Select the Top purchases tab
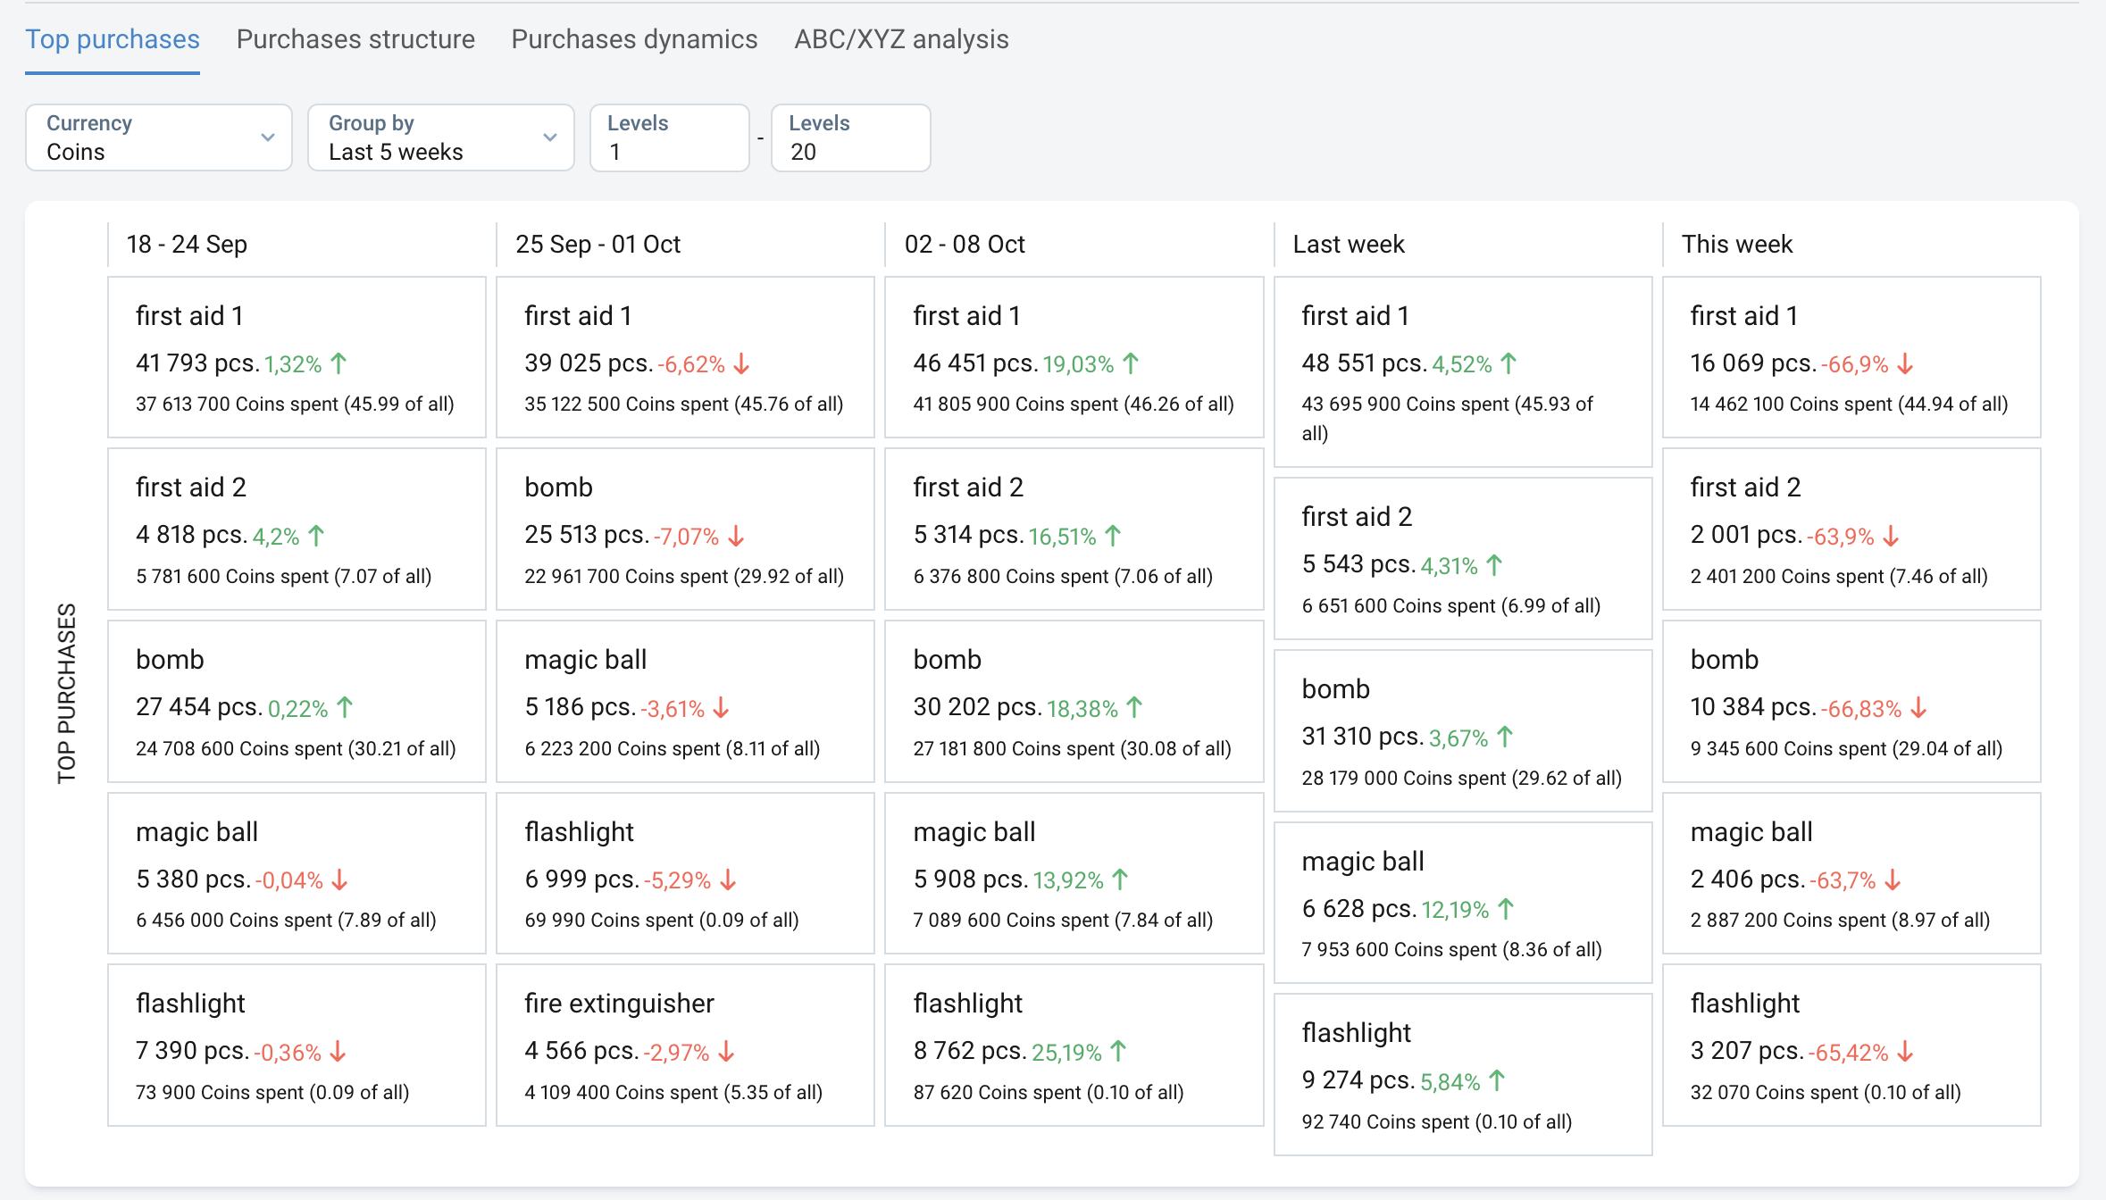The height and width of the screenshot is (1200, 2106). click(113, 39)
